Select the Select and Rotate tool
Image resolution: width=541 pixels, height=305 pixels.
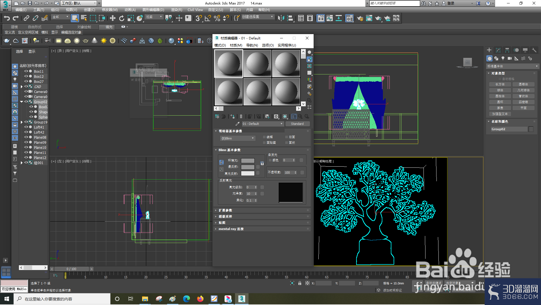122,18
